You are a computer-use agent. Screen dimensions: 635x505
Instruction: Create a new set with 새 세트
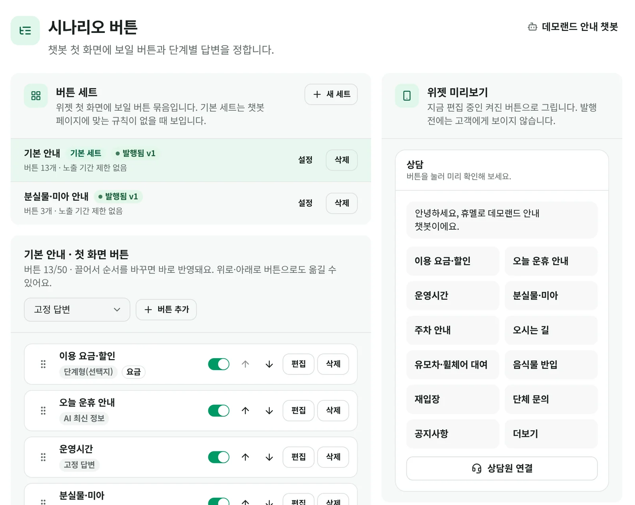331,94
